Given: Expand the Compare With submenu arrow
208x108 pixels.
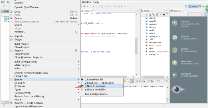Looking at the screenshot, I should 78,93.
